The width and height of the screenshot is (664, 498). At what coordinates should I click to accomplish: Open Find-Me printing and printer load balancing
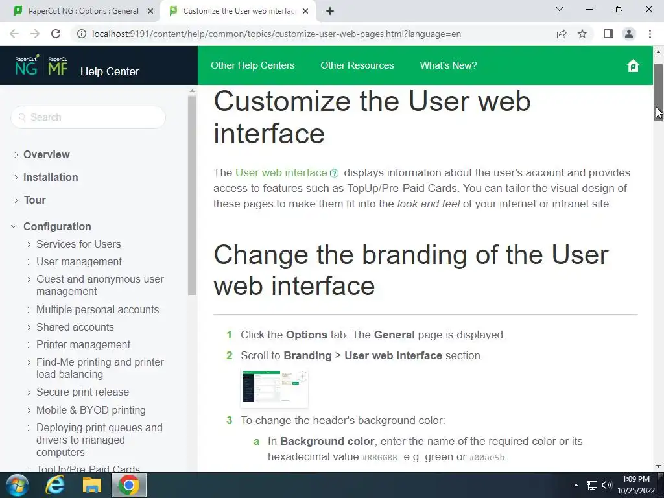(100, 368)
